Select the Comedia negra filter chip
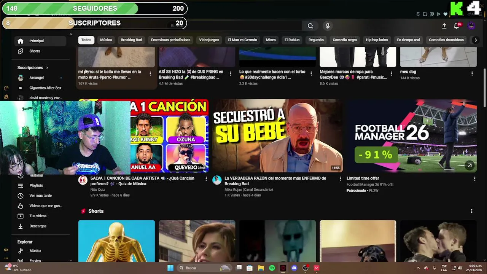Screen dimensions: 487x274 345,40
